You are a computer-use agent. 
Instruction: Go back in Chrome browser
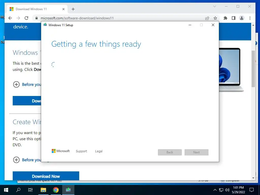pyautogui.click(x=10, y=18)
